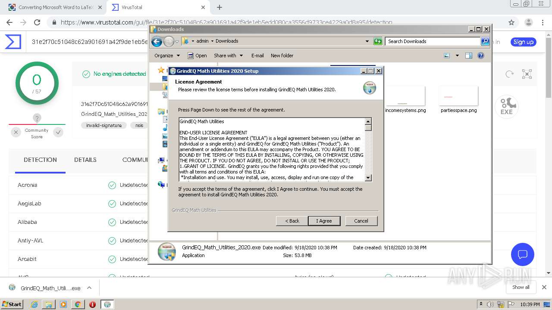Click the community score question mark
The height and width of the screenshot is (310, 552).
click(x=37, y=118)
